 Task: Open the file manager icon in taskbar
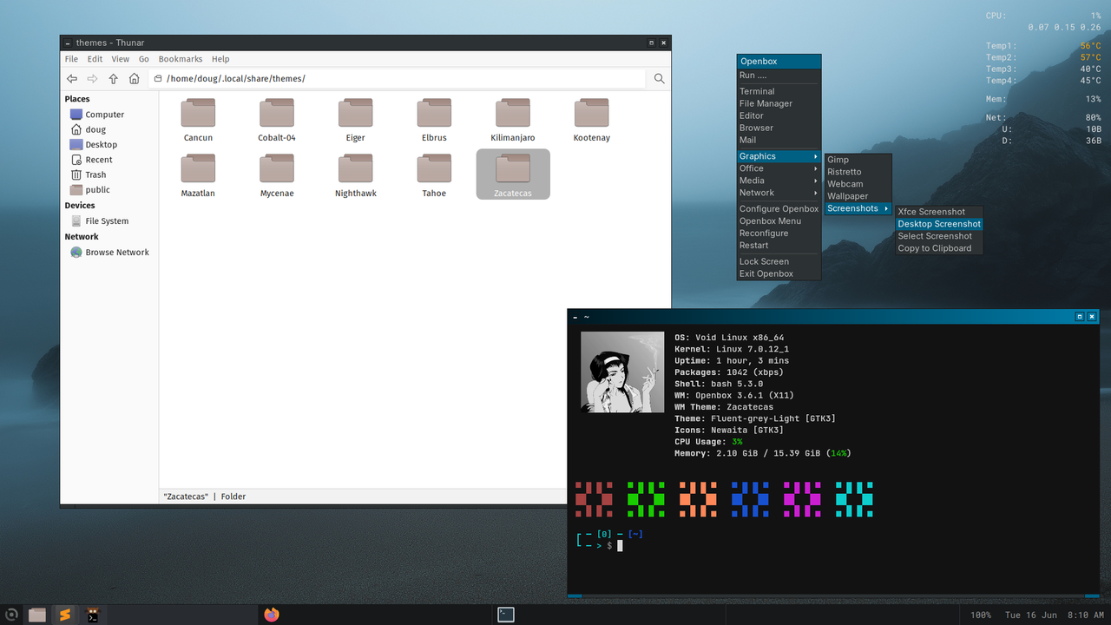pyautogui.click(x=36, y=615)
